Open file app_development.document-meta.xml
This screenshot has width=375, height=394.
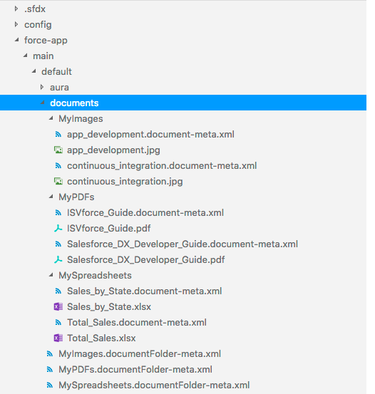coord(150,135)
